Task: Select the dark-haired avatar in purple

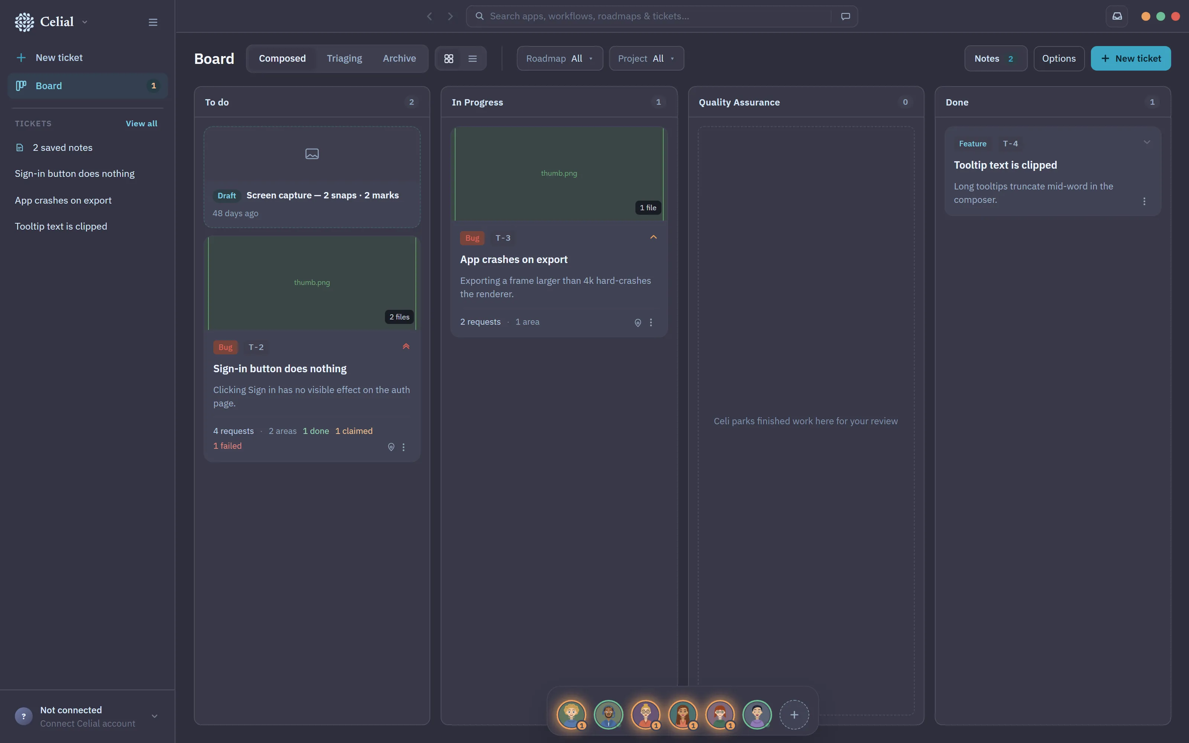Action: click(757, 715)
